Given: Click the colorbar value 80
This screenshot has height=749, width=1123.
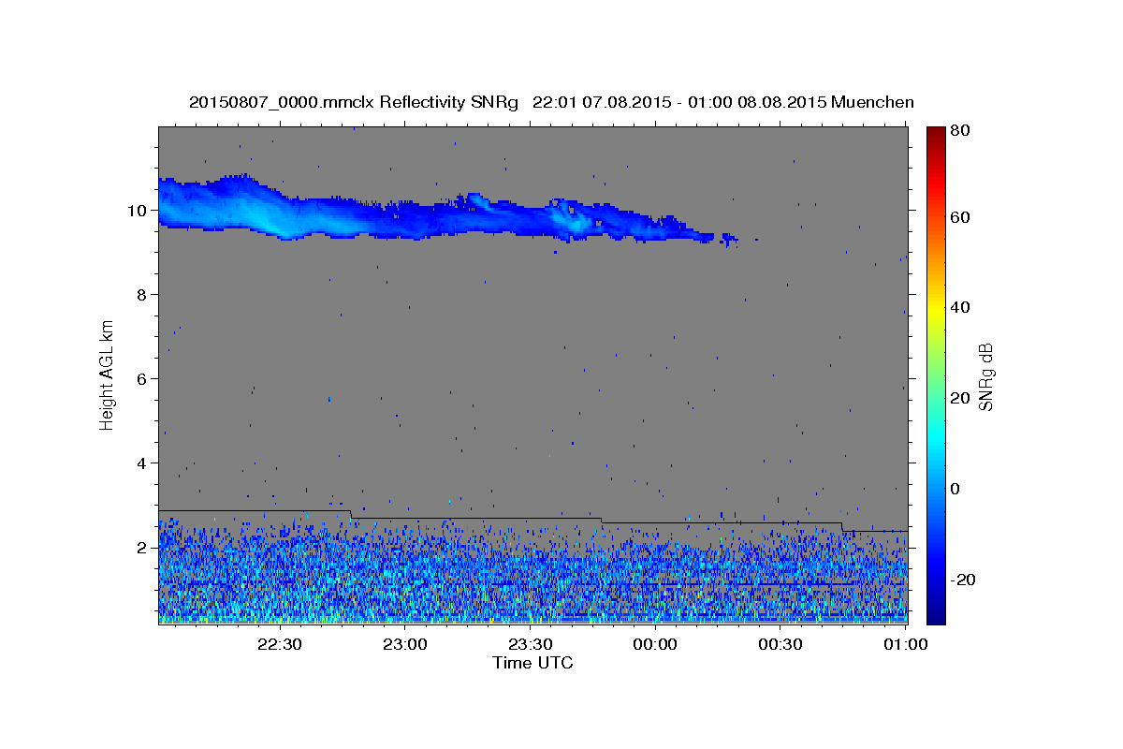Looking at the screenshot, I should (960, 131).
